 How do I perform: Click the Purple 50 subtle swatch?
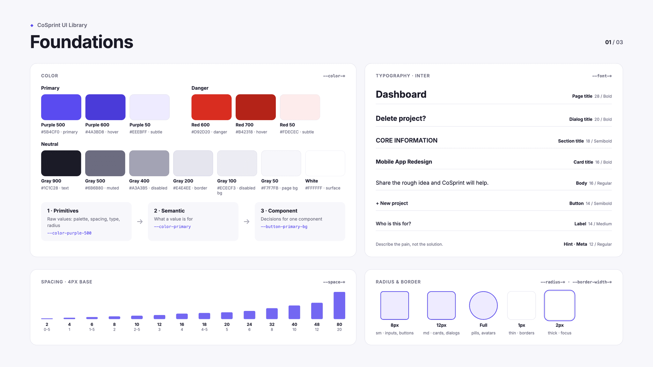[150, 107]
